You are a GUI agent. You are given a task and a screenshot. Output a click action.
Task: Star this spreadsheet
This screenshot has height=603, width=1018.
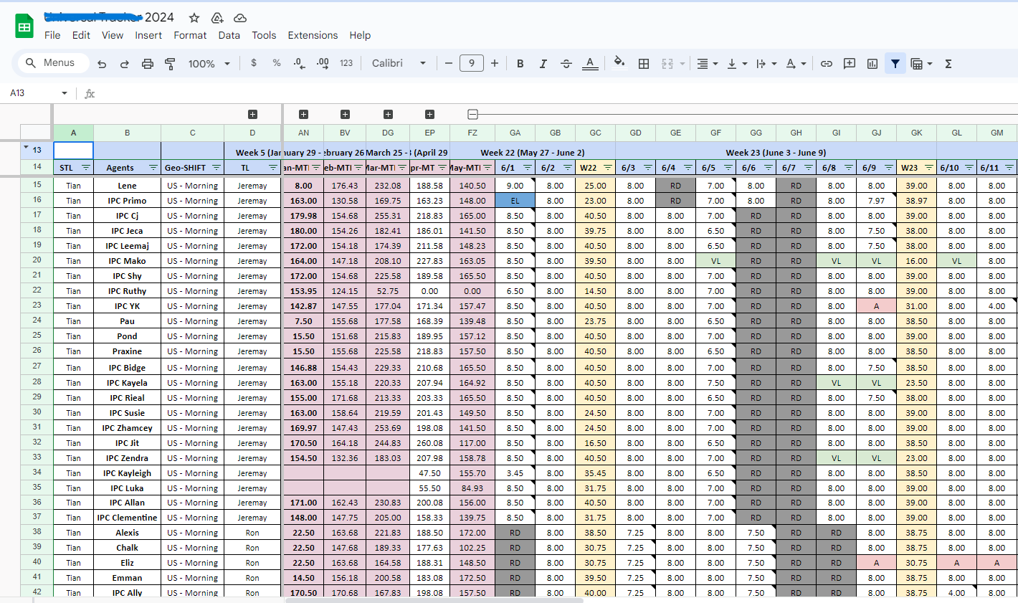194,18
